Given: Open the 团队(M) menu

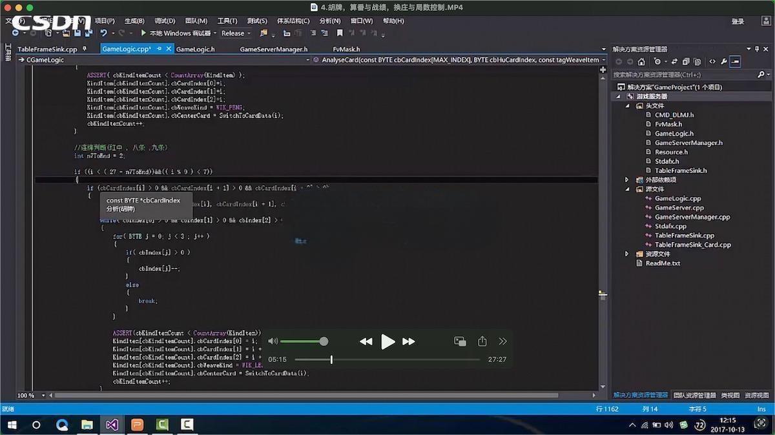Looking at the screenshot, I should pyautogui.click(x=196, y=21).
